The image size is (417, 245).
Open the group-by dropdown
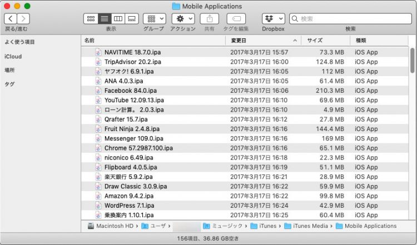coord(155,19)
